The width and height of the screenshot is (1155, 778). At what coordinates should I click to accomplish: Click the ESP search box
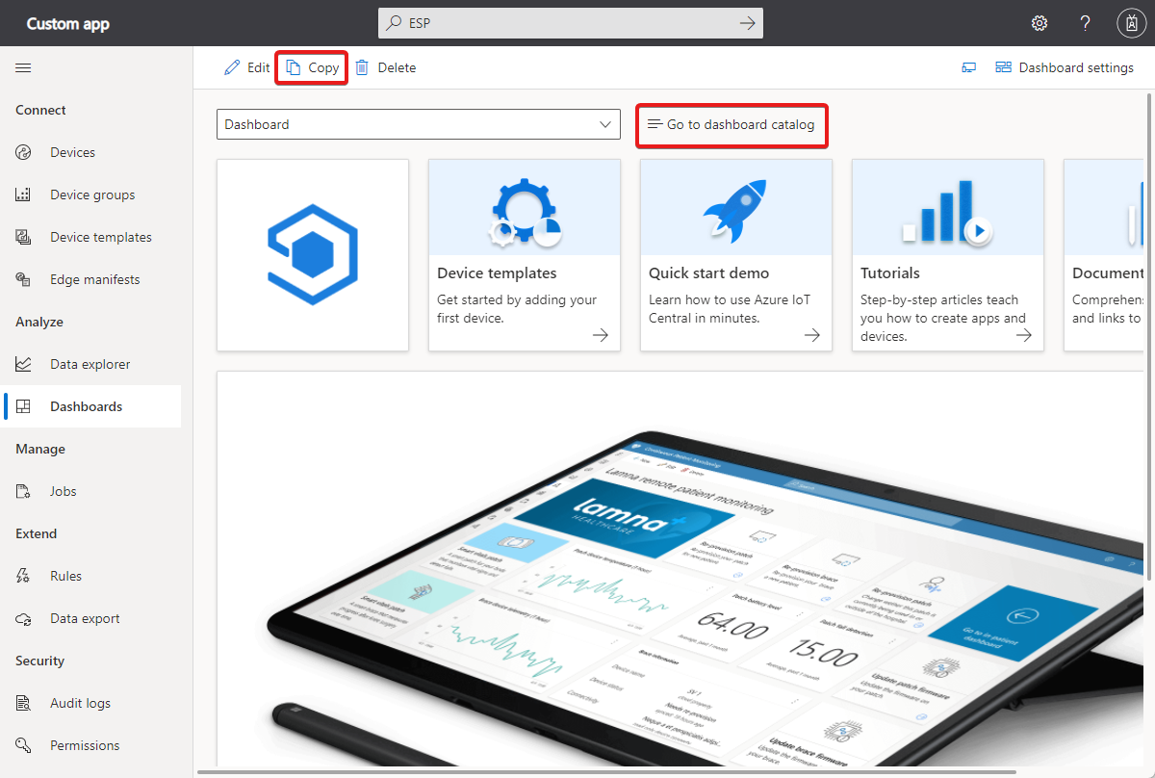568,23
